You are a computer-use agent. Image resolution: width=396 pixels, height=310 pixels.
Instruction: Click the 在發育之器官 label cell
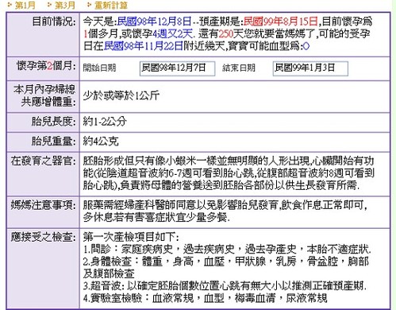tap(43, 174)
